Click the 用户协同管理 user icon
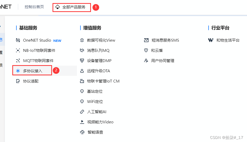247x142 pixels. 146,61
